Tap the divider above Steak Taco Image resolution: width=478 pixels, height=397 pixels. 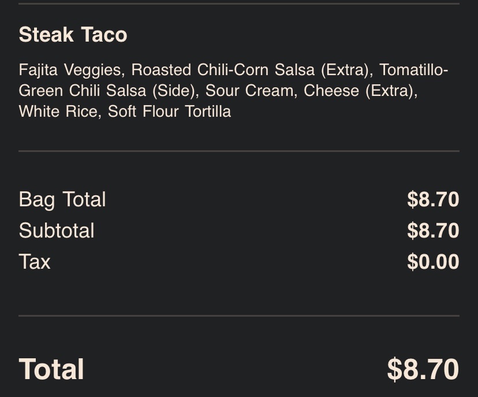coord(239,3)
